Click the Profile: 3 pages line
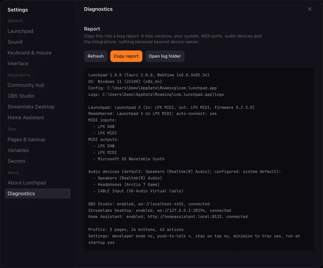The height and width of the screenshot is (268, 323). (x=136, y=229)
